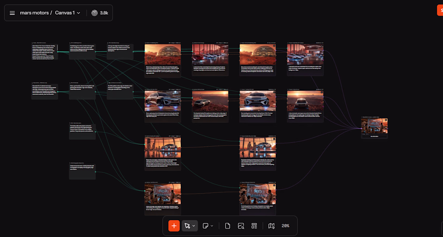Open the layout template icon
Image resolution: width=443 pixels, height=237 pixels.
[x=254, y=226]
